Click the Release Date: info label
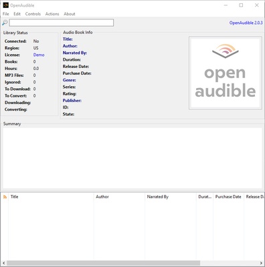265x267 pixels. pos(76,67)
